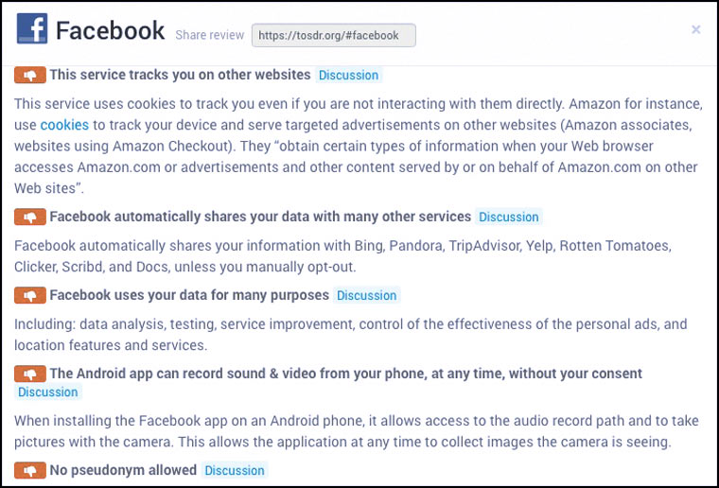Open Discussion for 'automatically shares your data'
This screenshot has height=488, width=719.
click(508, 217)
